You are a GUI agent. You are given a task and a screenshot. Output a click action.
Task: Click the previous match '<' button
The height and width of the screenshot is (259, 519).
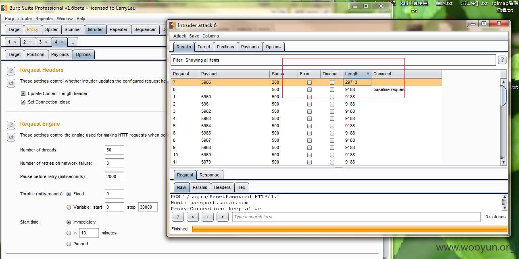point(193,217)
